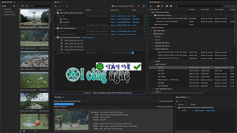Switch Media Browser to list view
Image resolution: width=237 pixels, height=133 pixels.
[x=21, y=131]
